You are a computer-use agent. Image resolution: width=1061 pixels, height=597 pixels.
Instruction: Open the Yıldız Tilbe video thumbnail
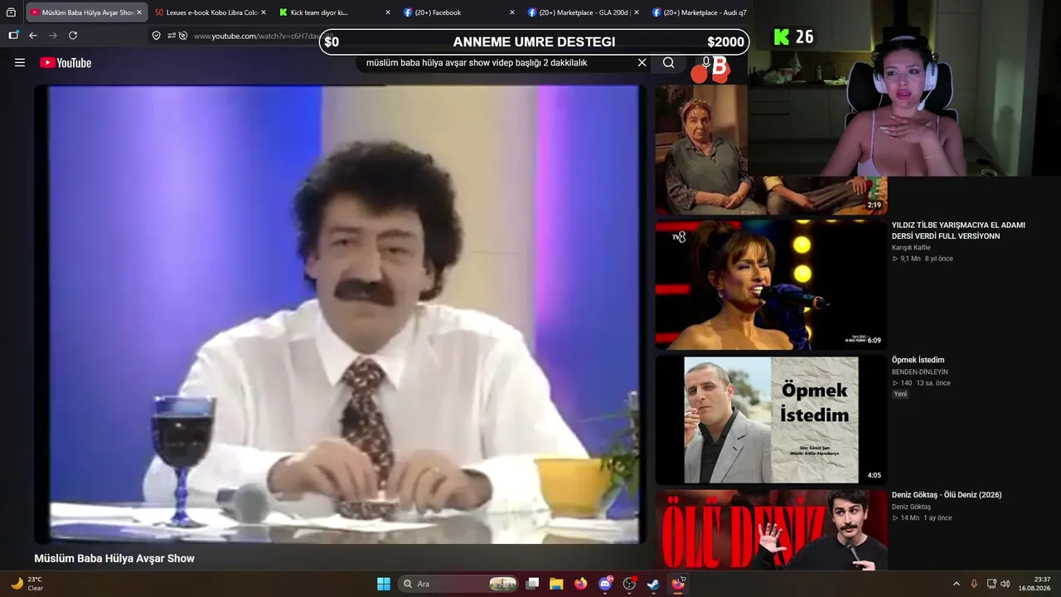point(771,284)
